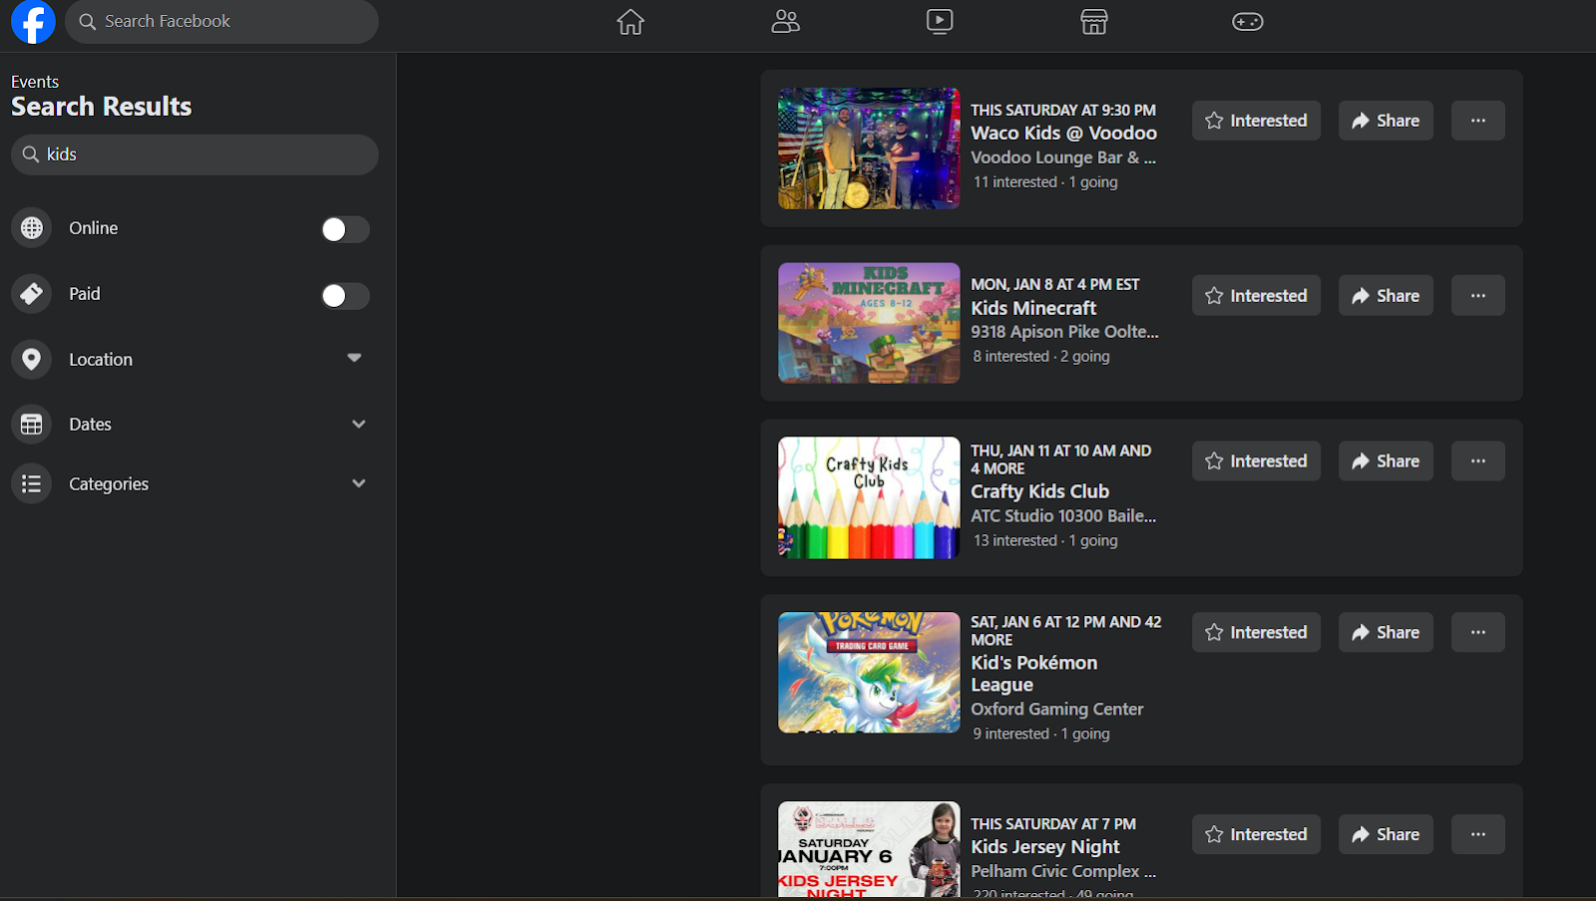Open the Gaming controller icon
The height and width of the screenshot is (901, 1596).
1247,22
